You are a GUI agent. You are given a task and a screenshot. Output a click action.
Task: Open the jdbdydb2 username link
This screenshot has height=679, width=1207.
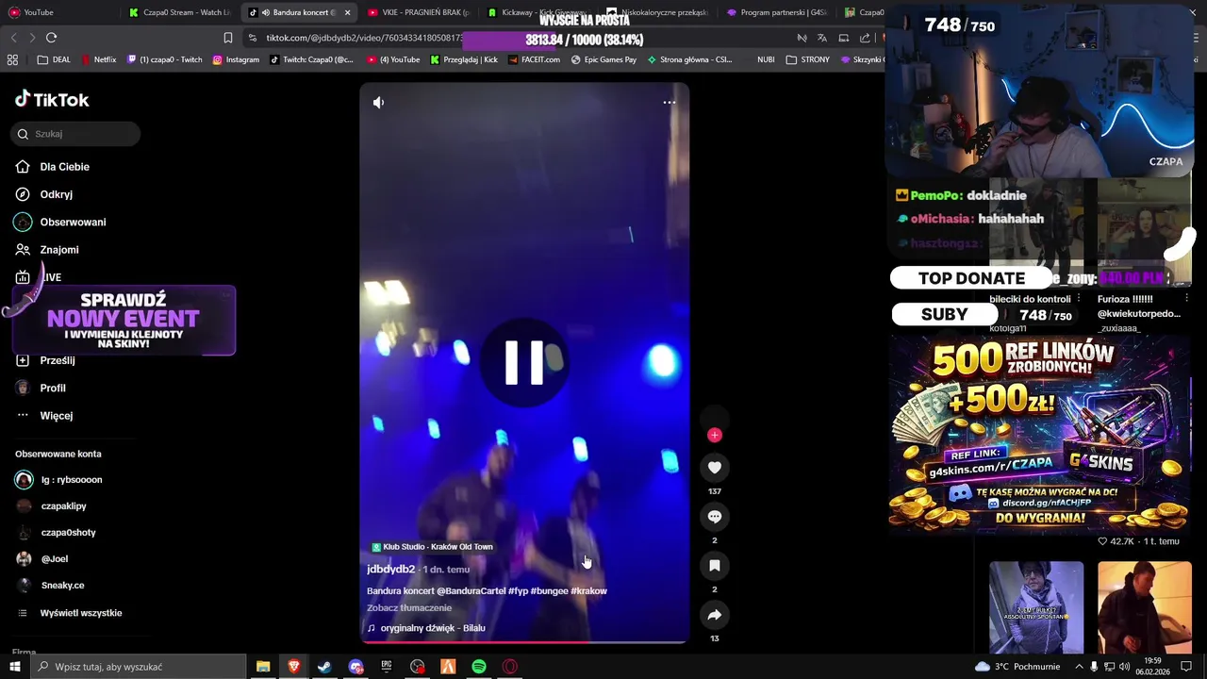[390, 570]
